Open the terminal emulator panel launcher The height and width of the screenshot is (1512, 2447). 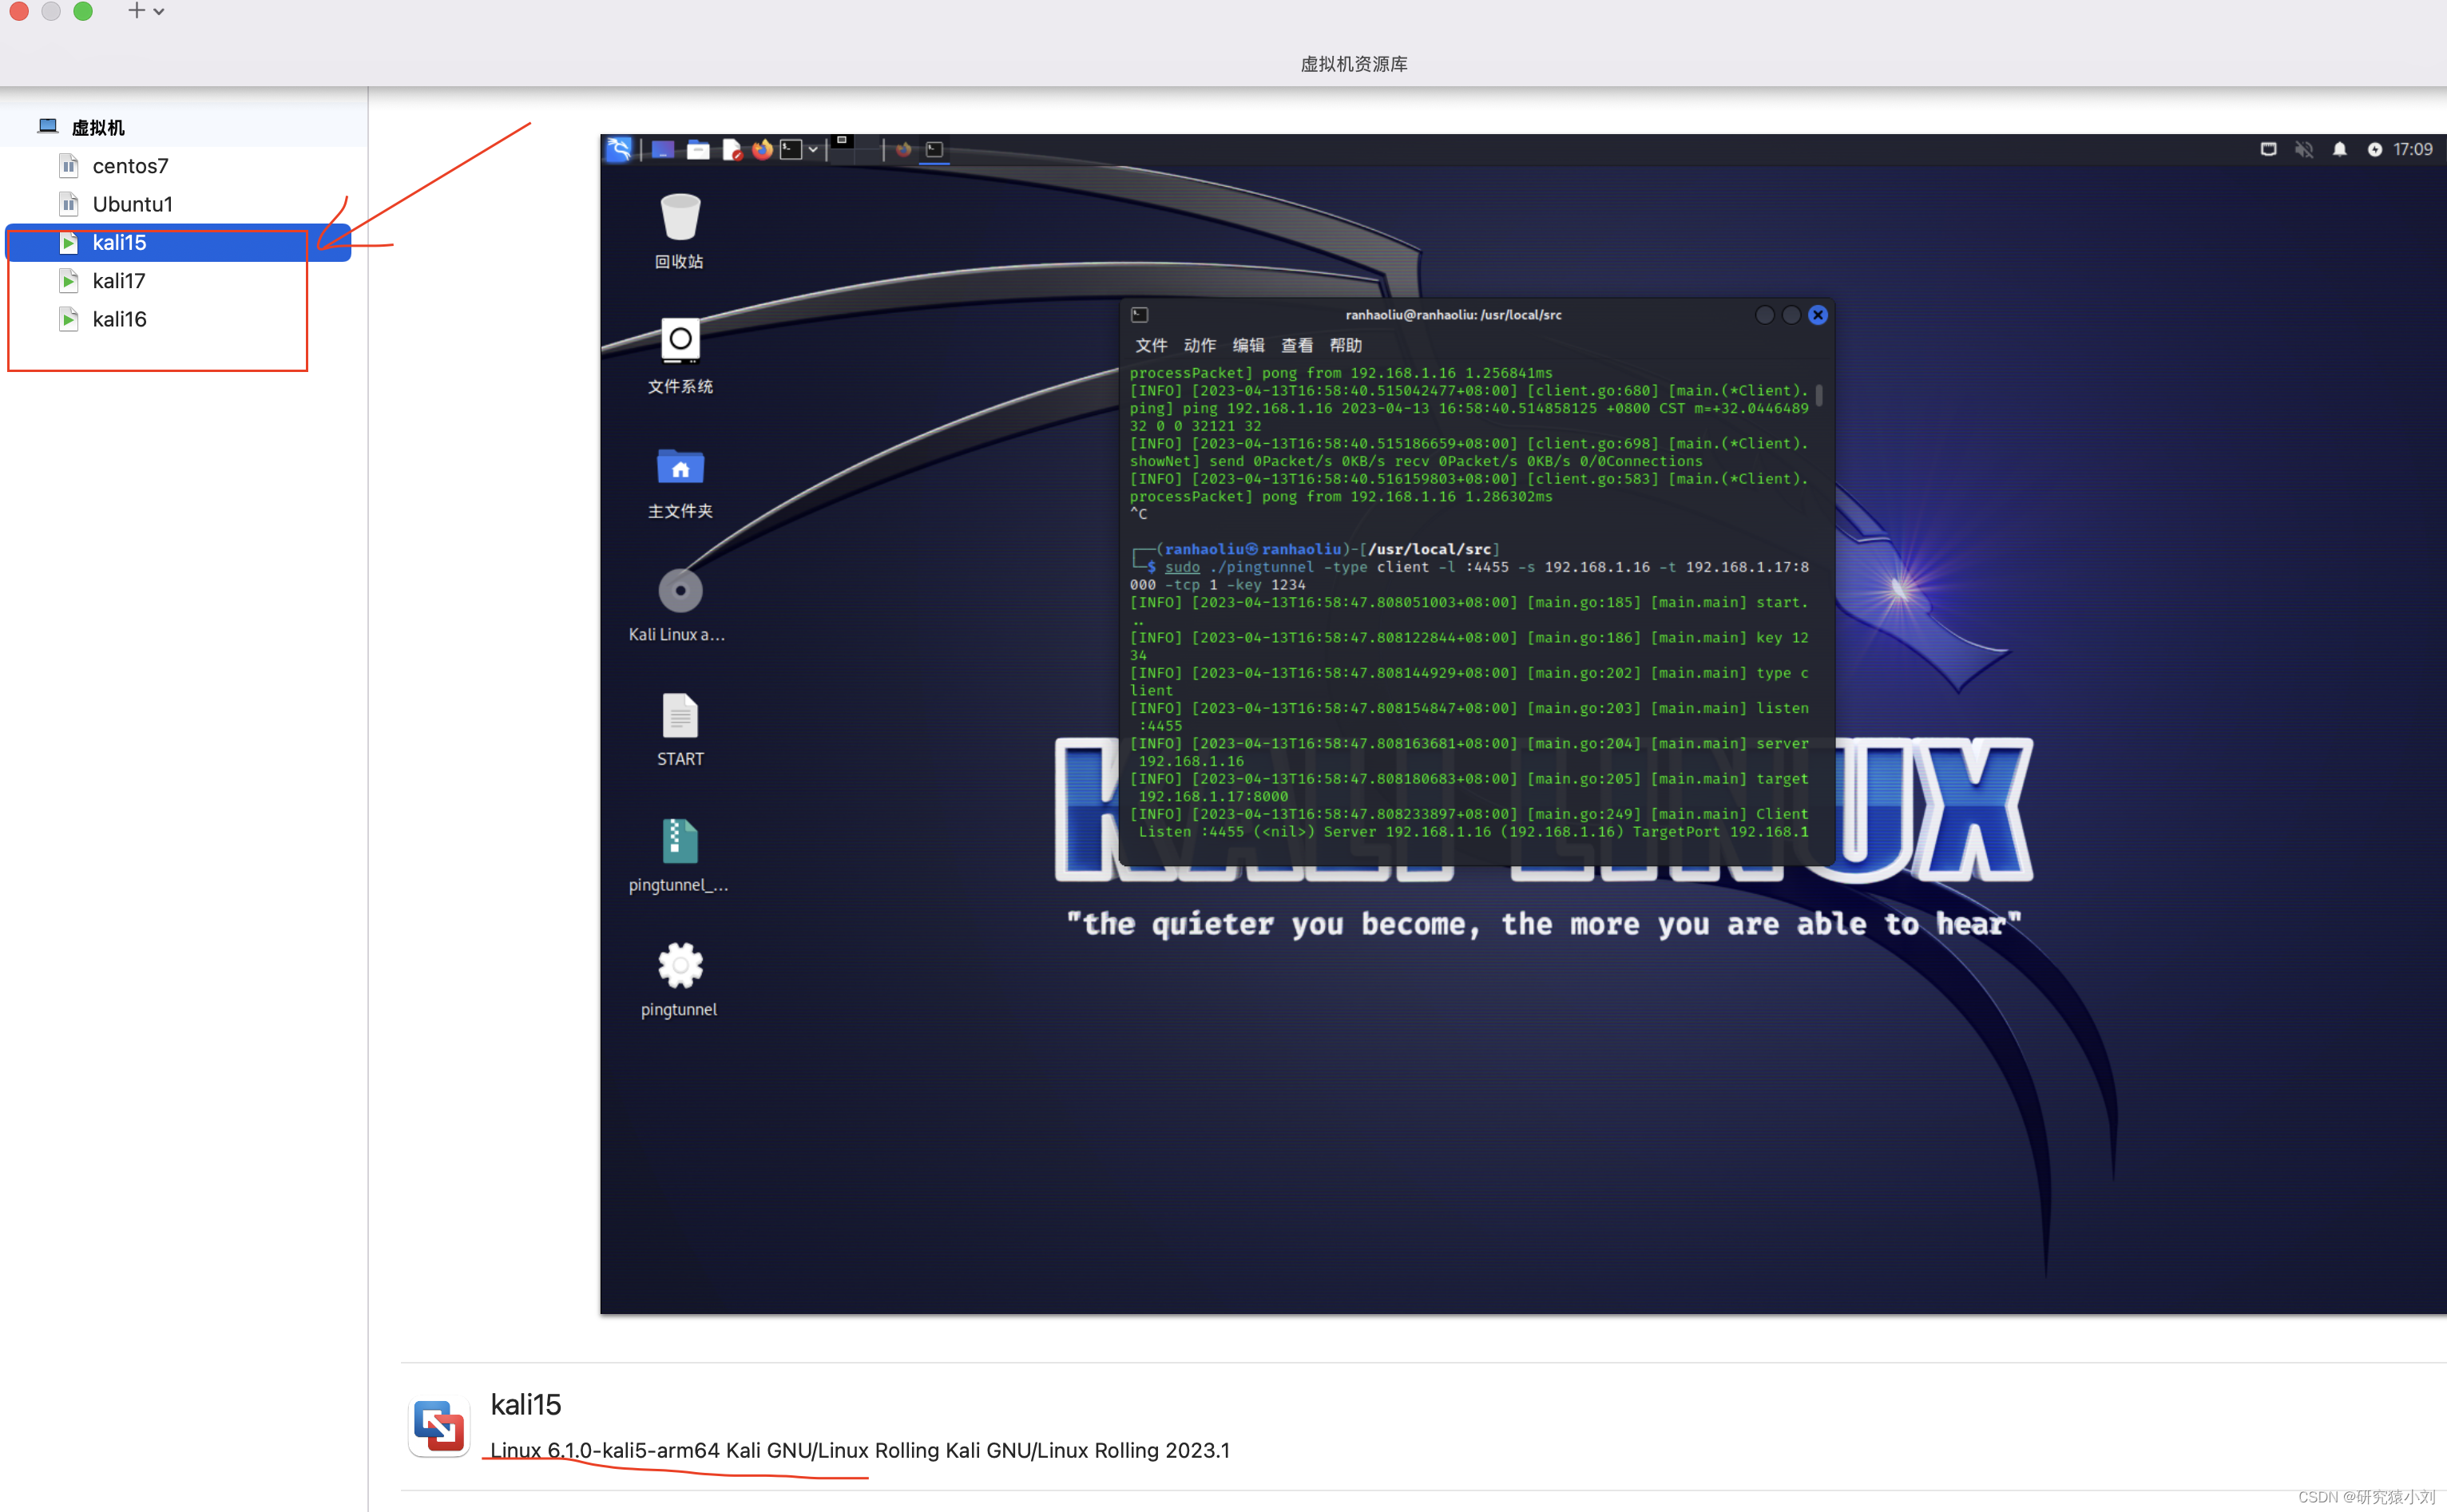point(791,149)
